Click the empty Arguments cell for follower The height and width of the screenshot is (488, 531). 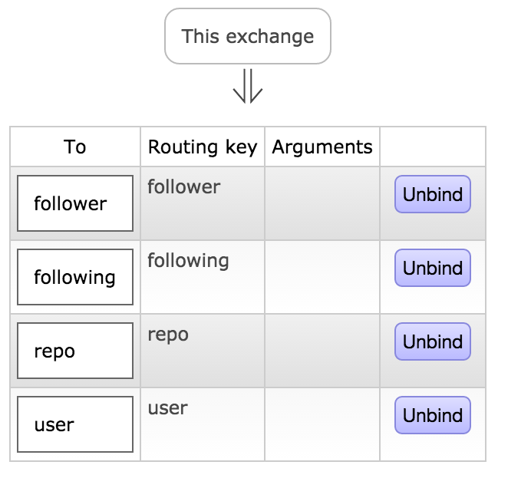322,203
